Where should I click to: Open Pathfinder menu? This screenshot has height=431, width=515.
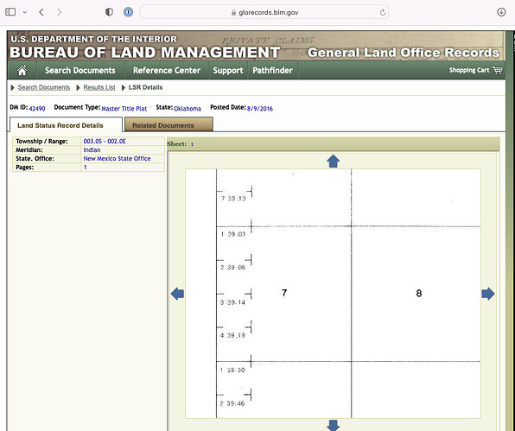pyautogui.click(x=272, y=71)
